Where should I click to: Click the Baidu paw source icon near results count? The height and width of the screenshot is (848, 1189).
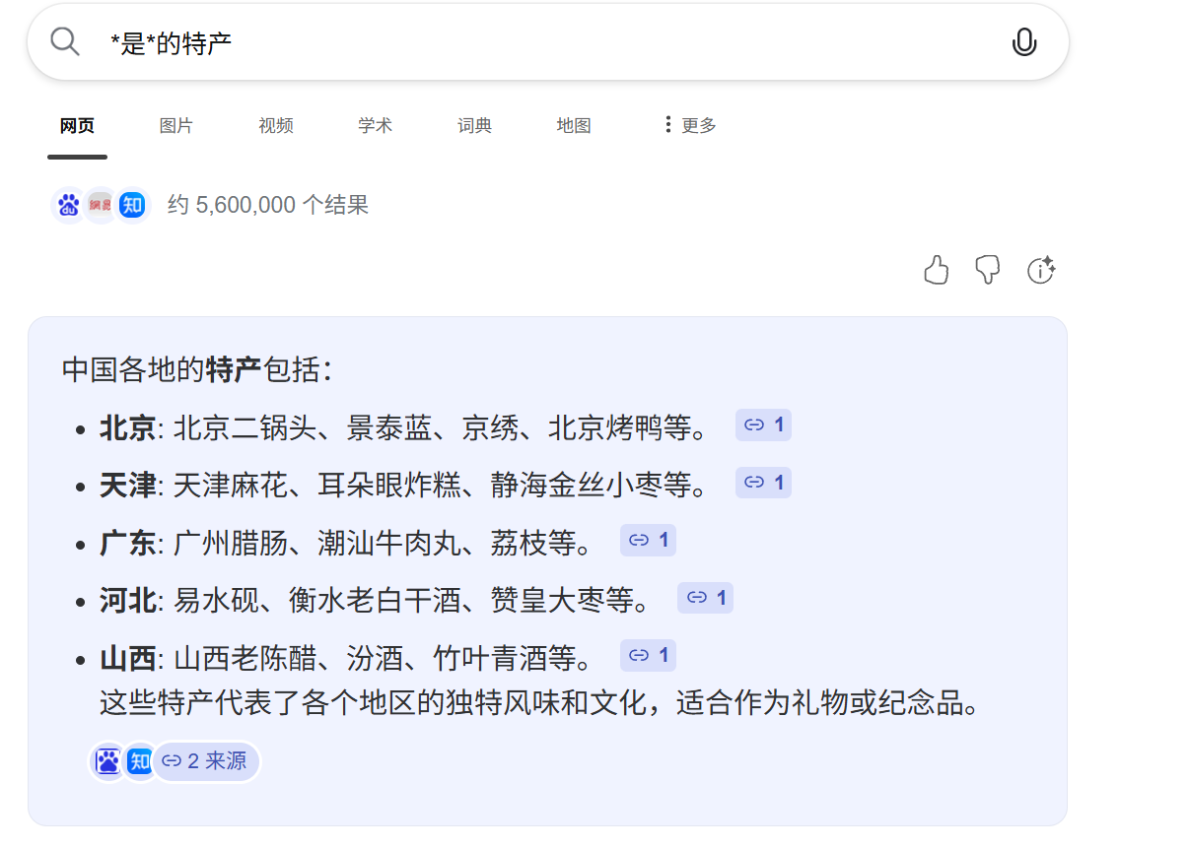[68, 205]
